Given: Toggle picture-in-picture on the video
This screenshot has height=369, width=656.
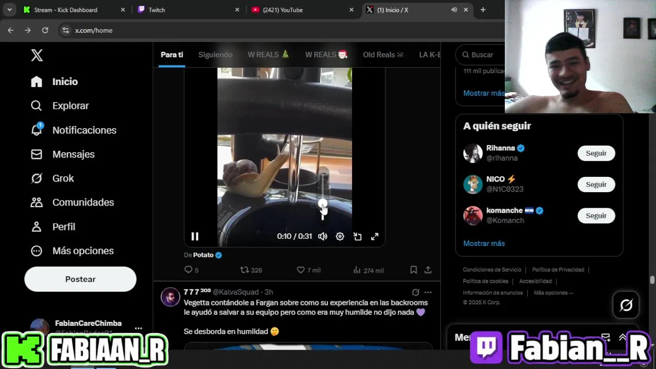Looking at the screenshot, I should point(357,236).
